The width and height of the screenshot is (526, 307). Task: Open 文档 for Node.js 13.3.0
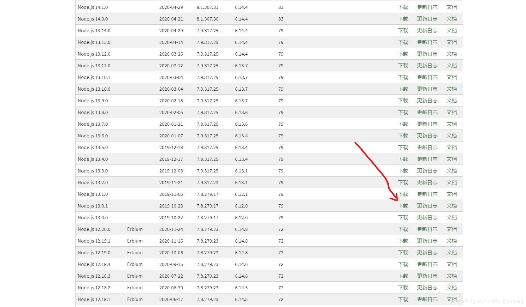(x=452, y=171)
